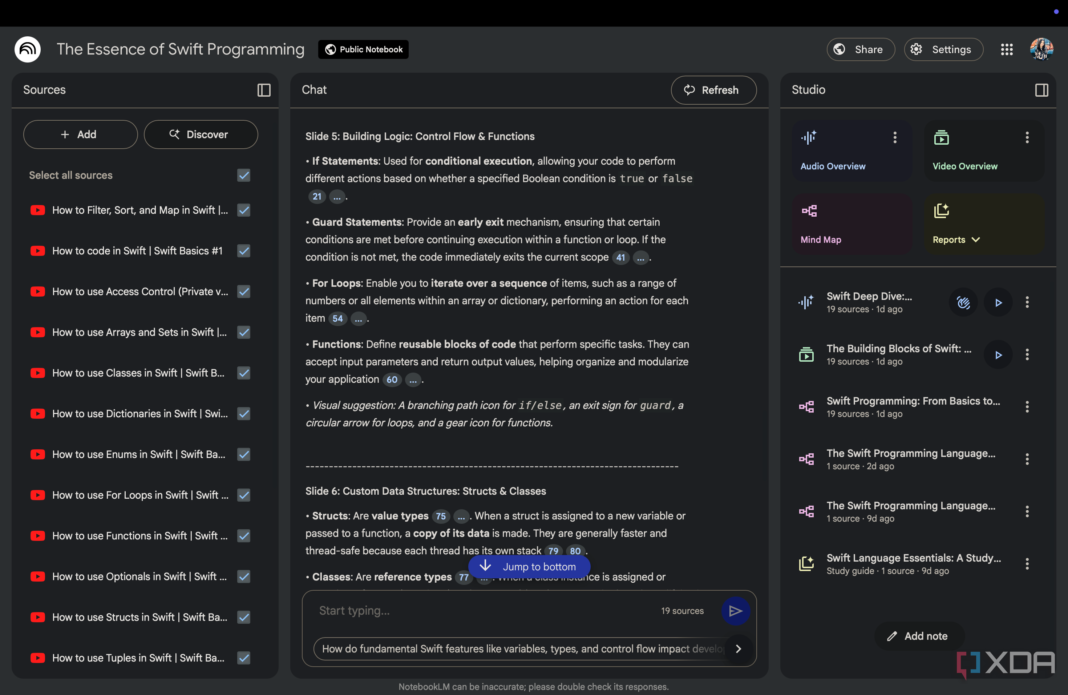1068x695 pixels.
Task: Click the NotebookLM logo icon
Action: point(28,49)
